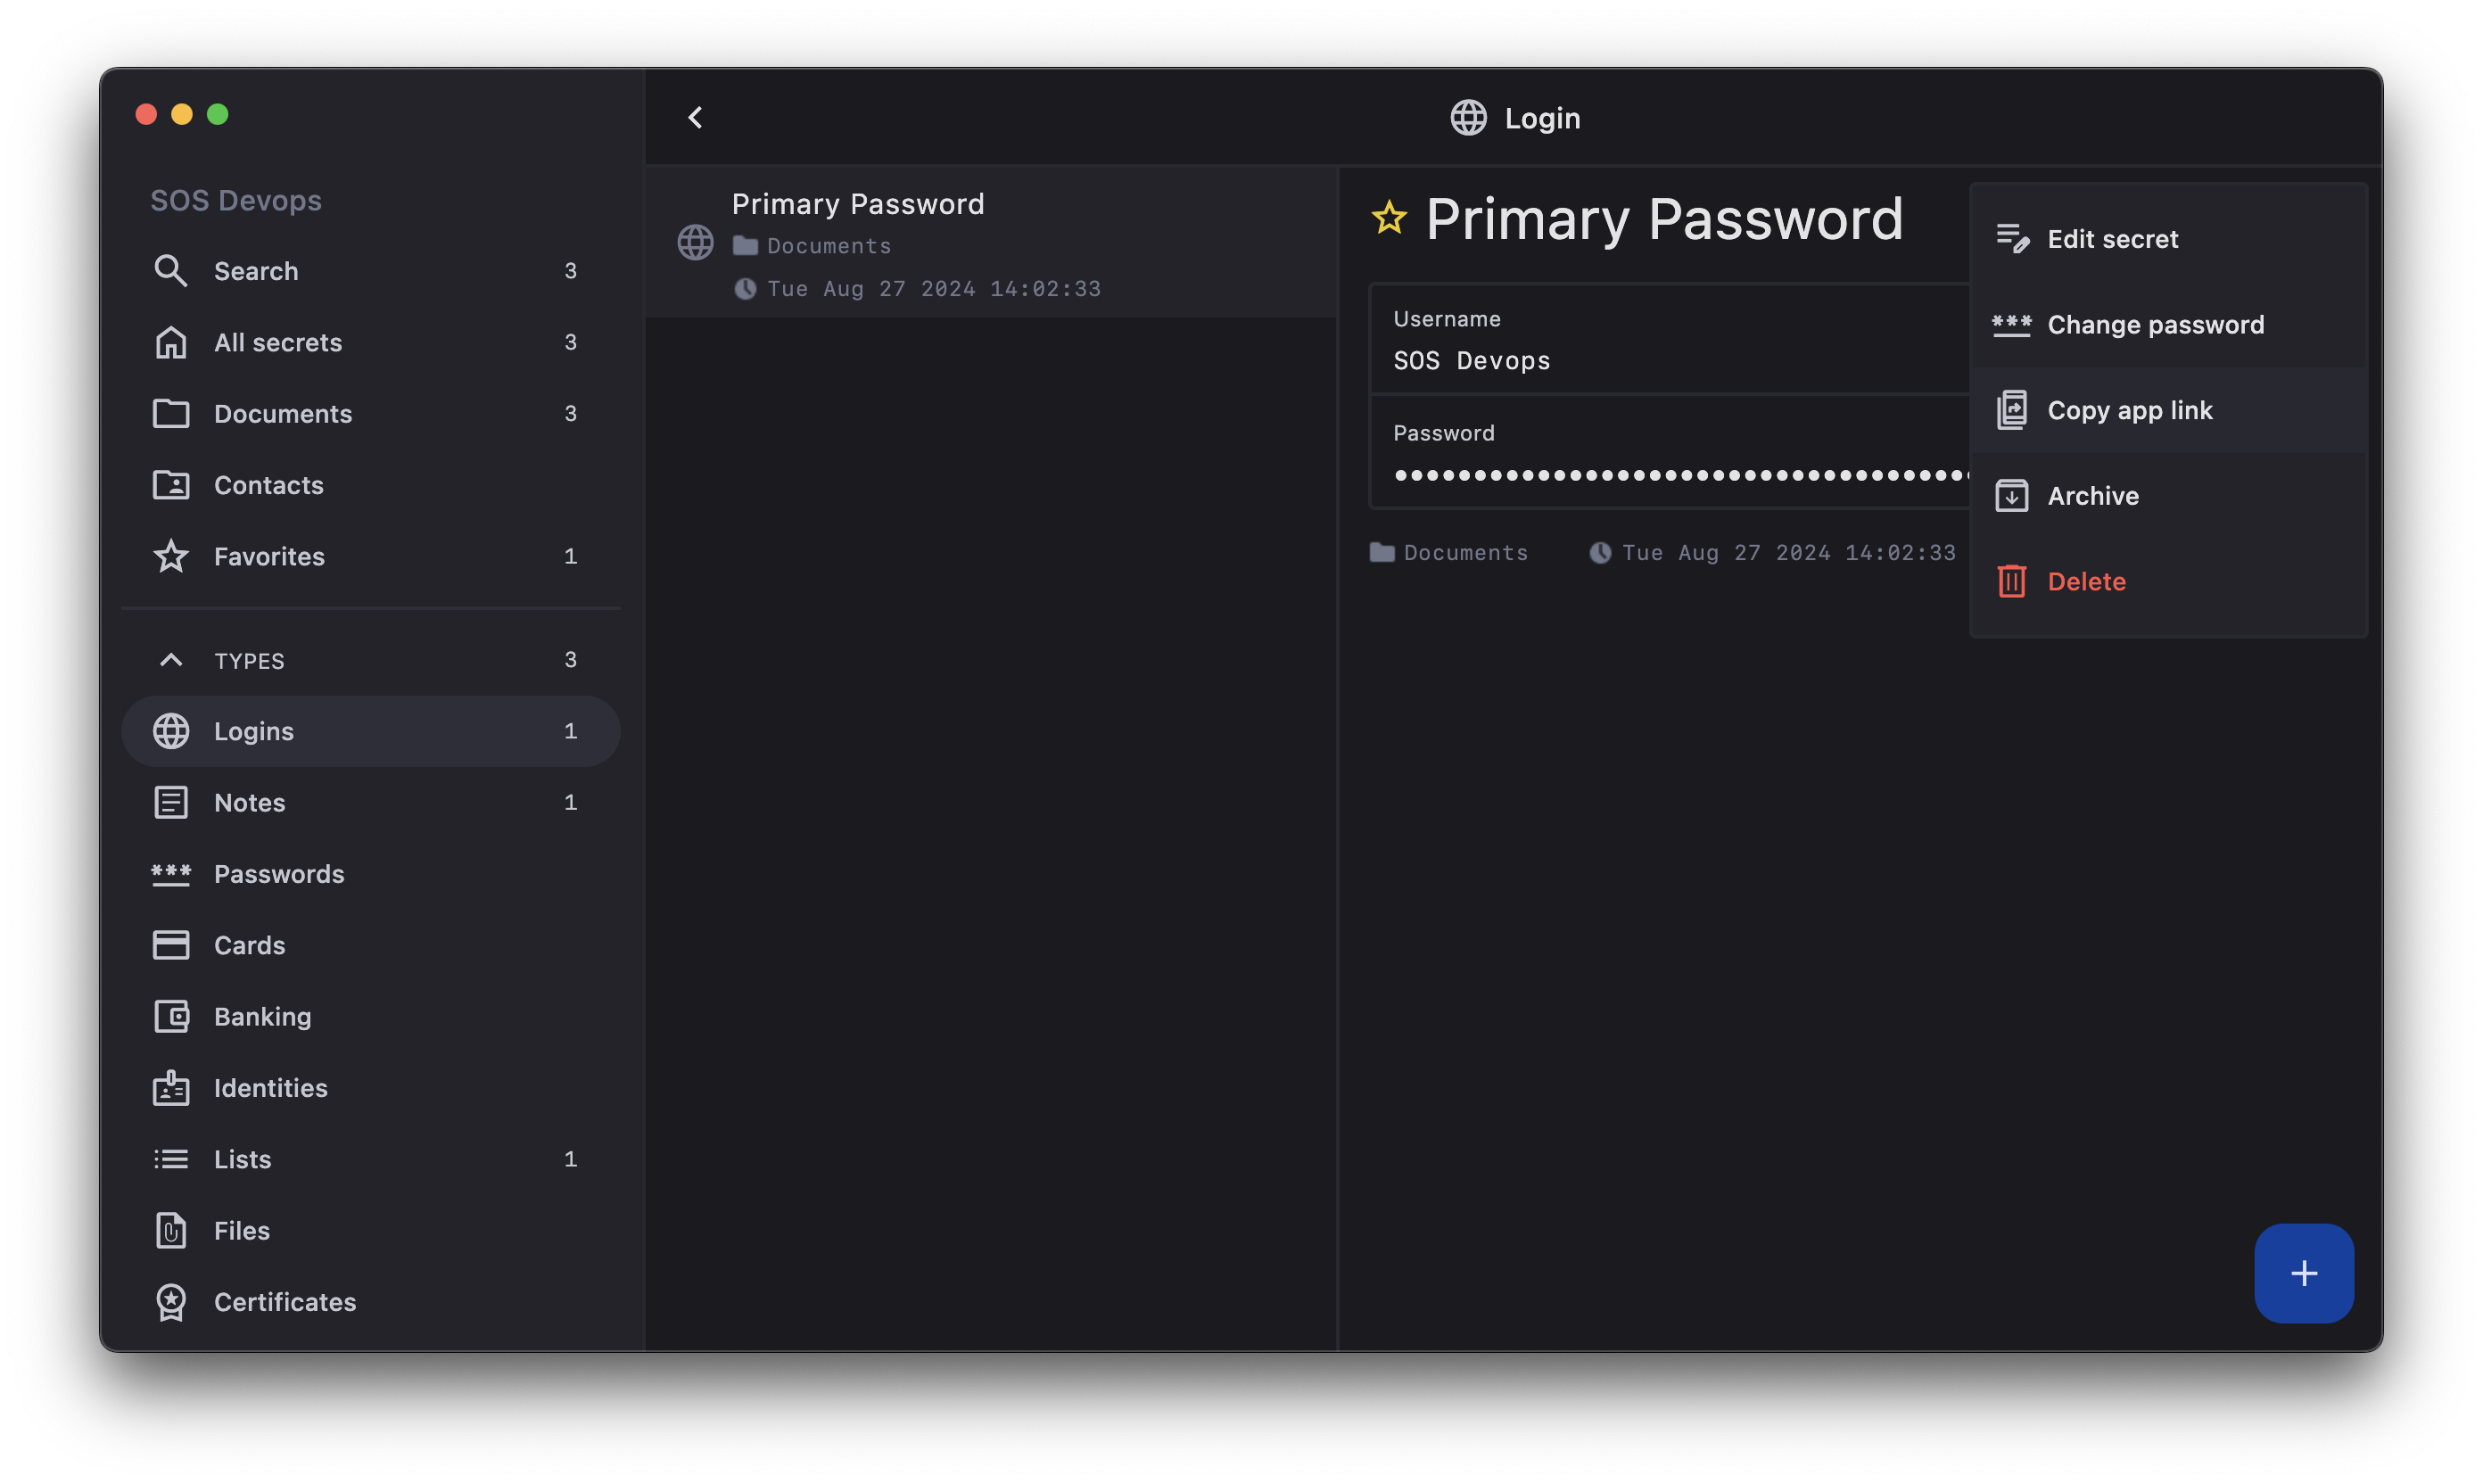Click the red Delete trash icon
Image resolution: width=2483 pixels, height=1484 pixels.
pyautogui.click(x=2012, y=581)
